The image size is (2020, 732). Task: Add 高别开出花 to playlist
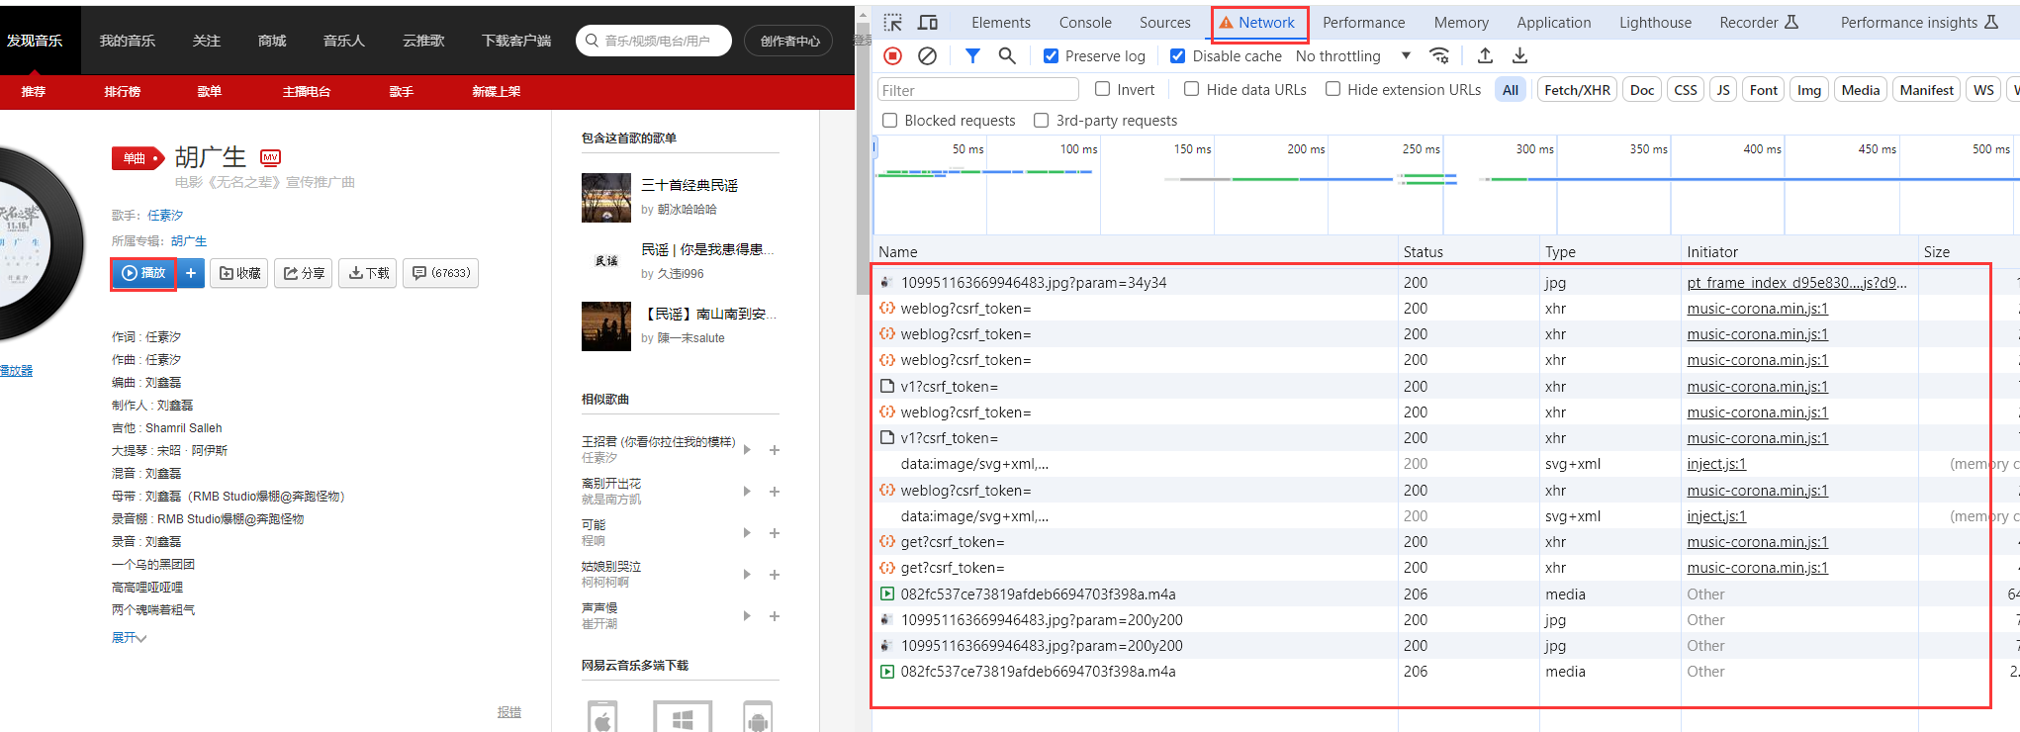coord(775,492)
